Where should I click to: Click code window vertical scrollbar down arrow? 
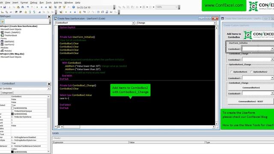[x=217, y=124]
